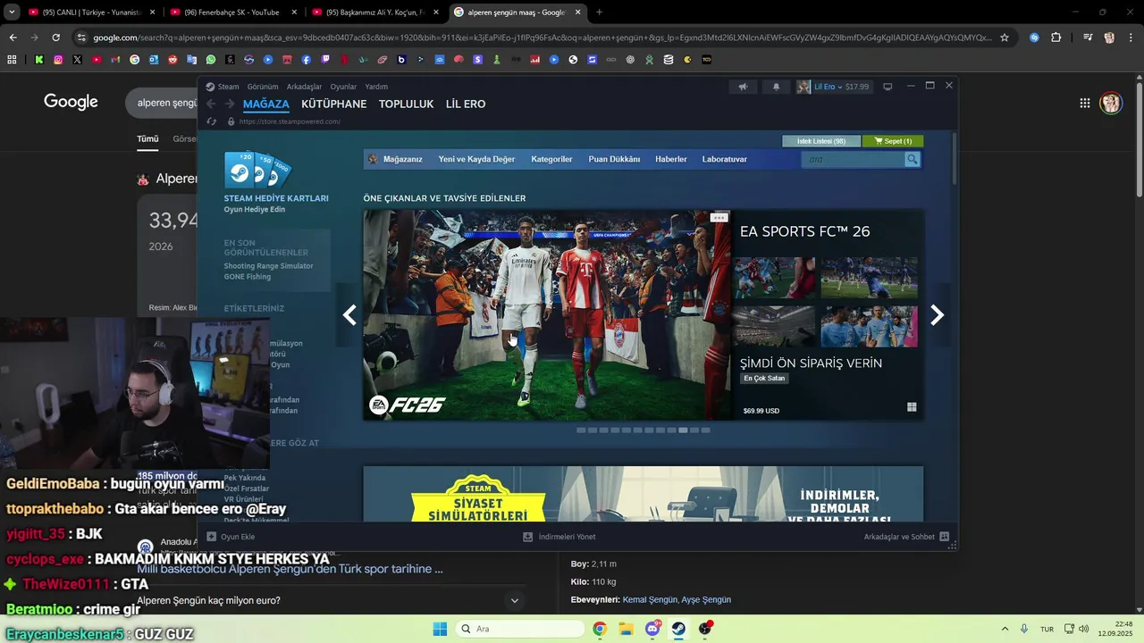This screenshot has width=1144, height=643.
Task: Switch to the Fenerbahçe SK YouTube tab
Action: (231, 13)
